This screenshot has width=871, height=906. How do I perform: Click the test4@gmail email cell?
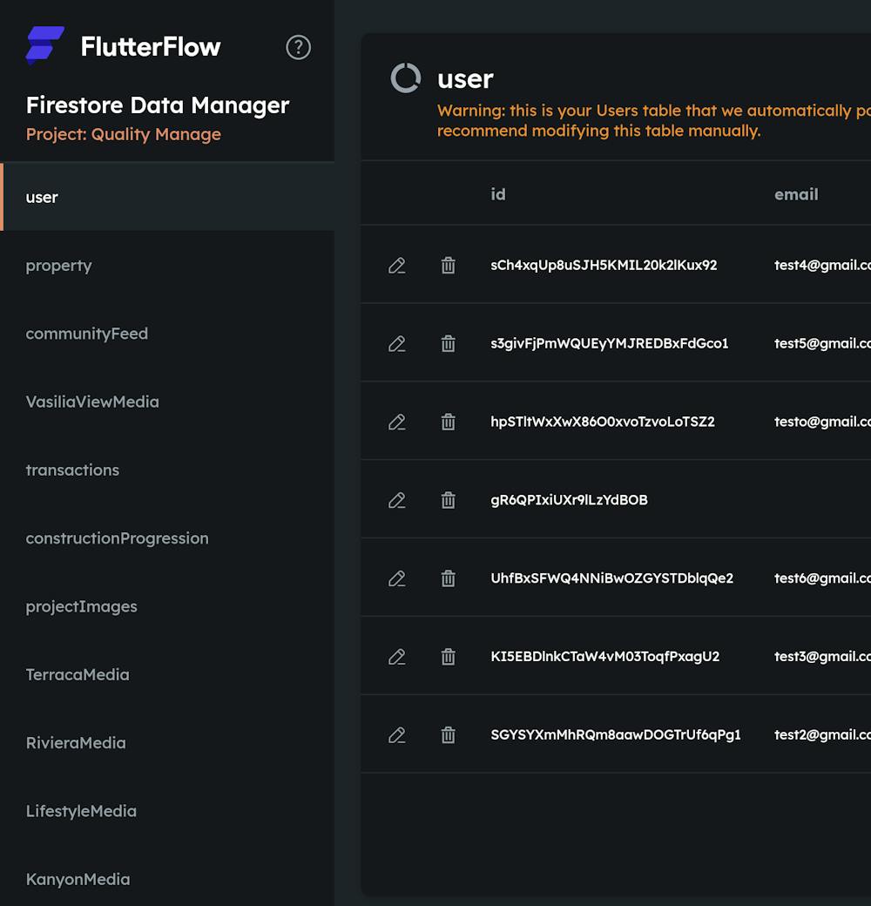tap(822, 265)
